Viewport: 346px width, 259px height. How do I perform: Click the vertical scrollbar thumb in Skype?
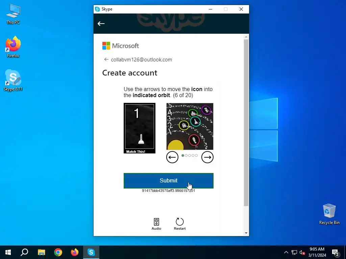[246, 123]
